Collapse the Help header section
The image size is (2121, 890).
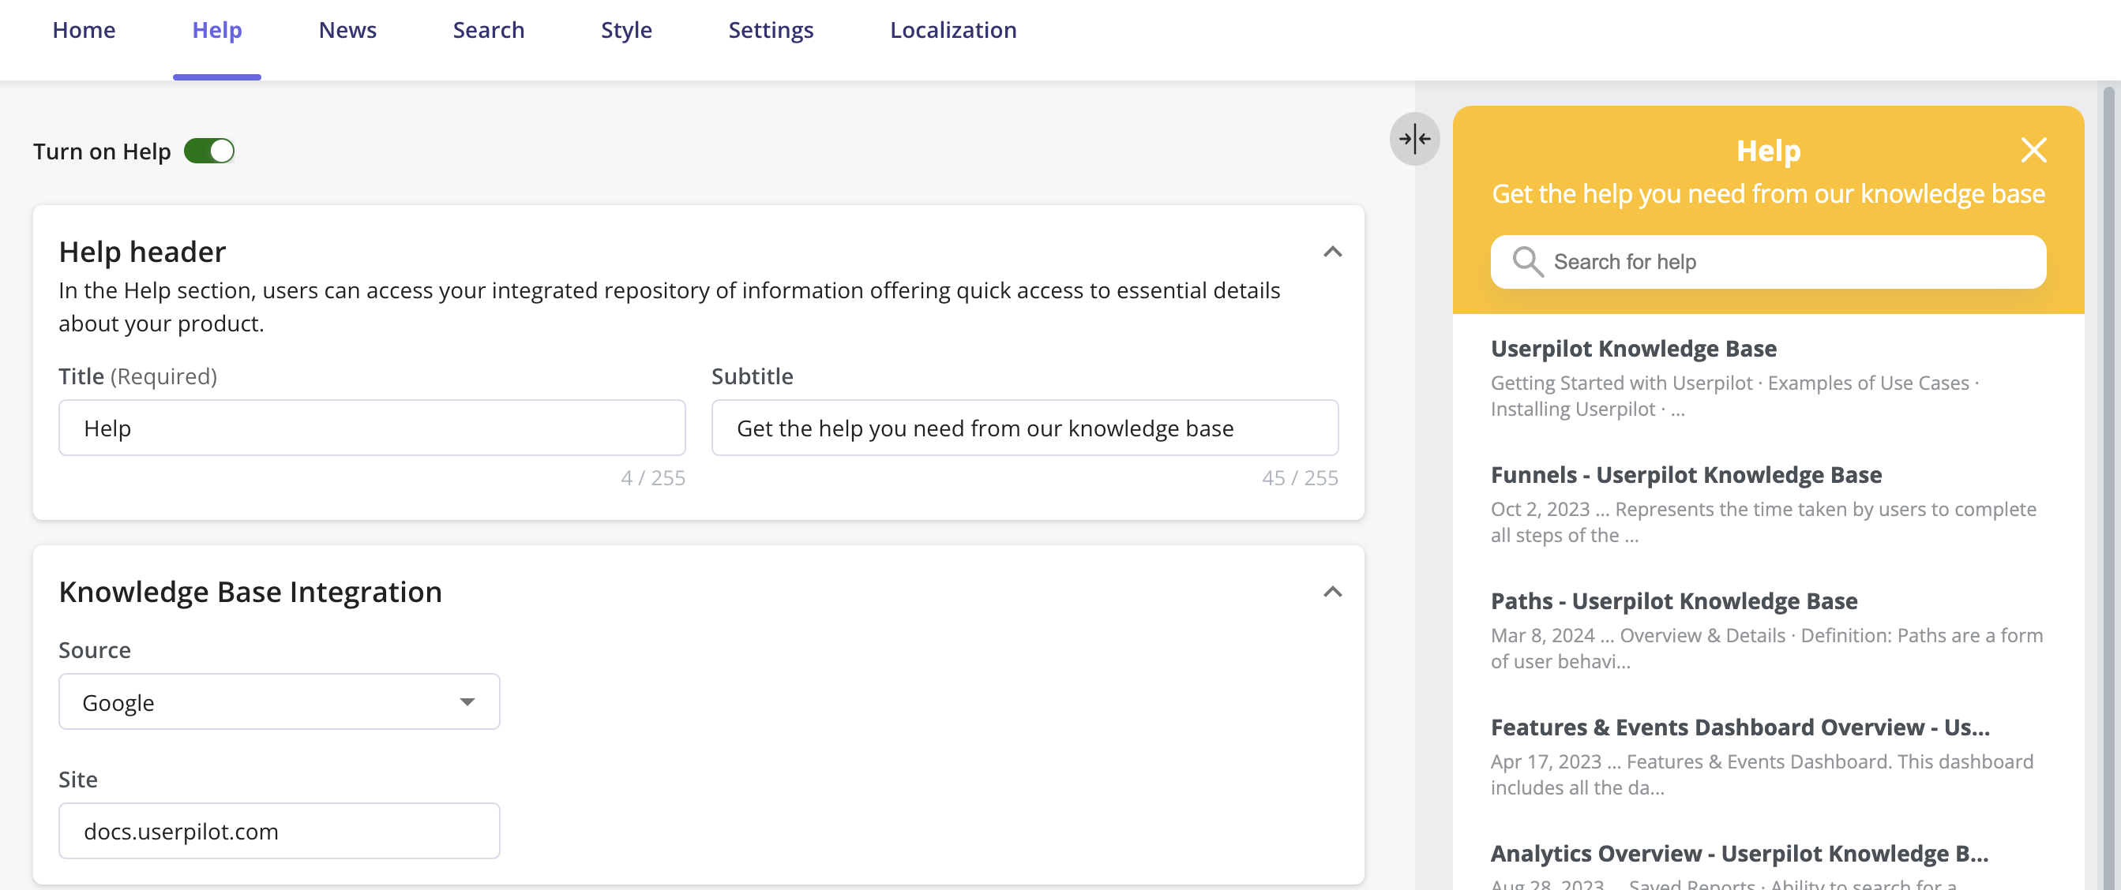pos(1332,252)
